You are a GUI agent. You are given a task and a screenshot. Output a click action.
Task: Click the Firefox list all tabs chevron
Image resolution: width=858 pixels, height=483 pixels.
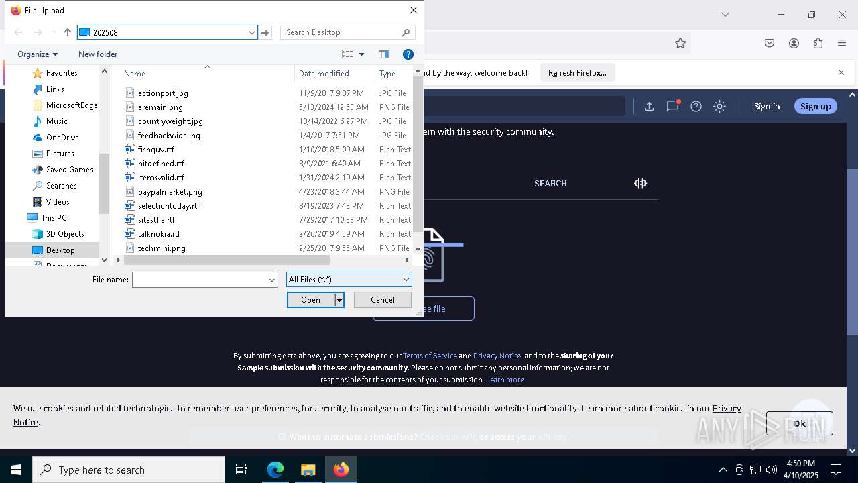point(725,14)
